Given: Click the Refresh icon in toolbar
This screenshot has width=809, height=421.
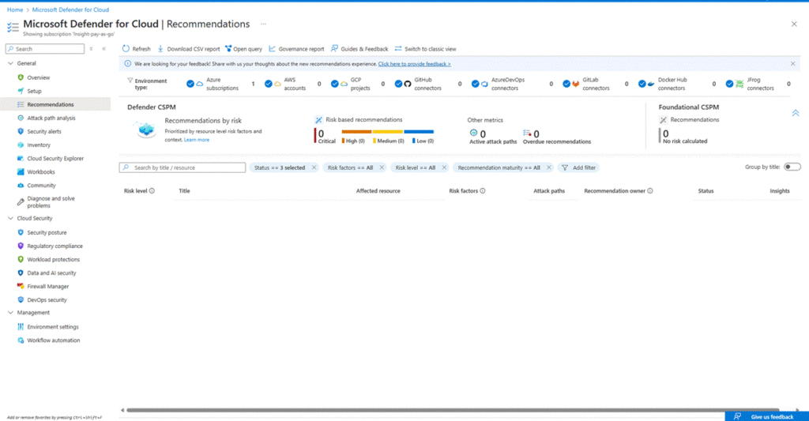Looking at the screenshot, I should (x=126, y=49).
